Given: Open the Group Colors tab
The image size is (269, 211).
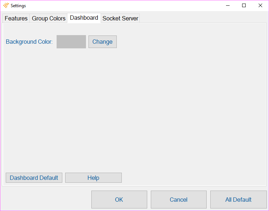Looking at the screenshot, I should (x=49, y=18).
